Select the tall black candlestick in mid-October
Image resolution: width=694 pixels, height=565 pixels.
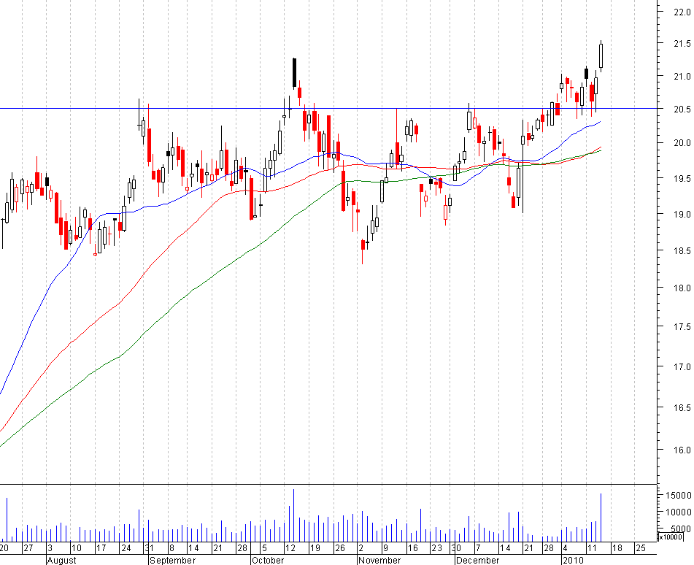coord(294,72)
